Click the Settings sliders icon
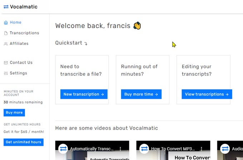The width and height of the screenshot is (243, 160). pyautogui.click(x=6, y=74)
